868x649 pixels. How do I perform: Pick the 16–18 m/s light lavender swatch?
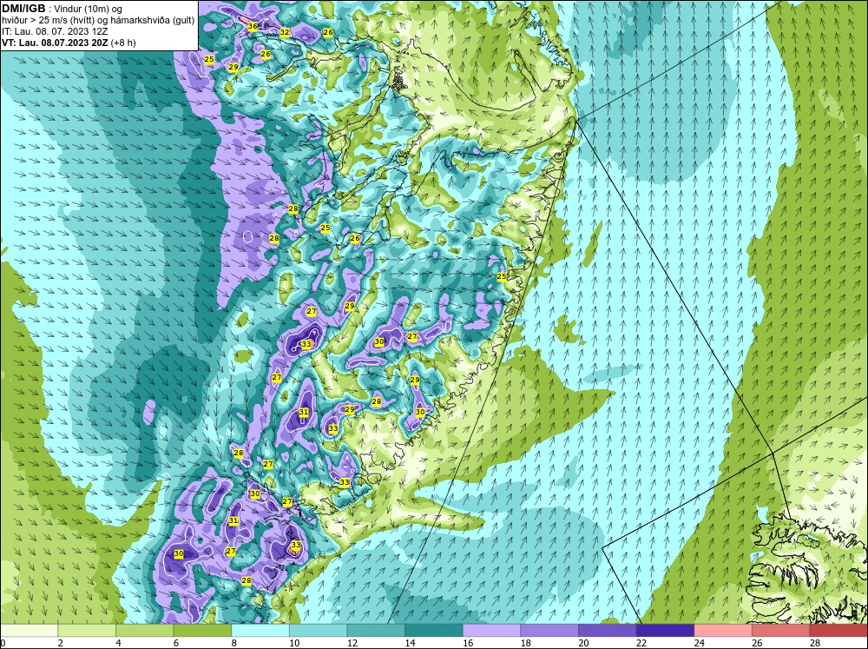click(x=491, y=630)
